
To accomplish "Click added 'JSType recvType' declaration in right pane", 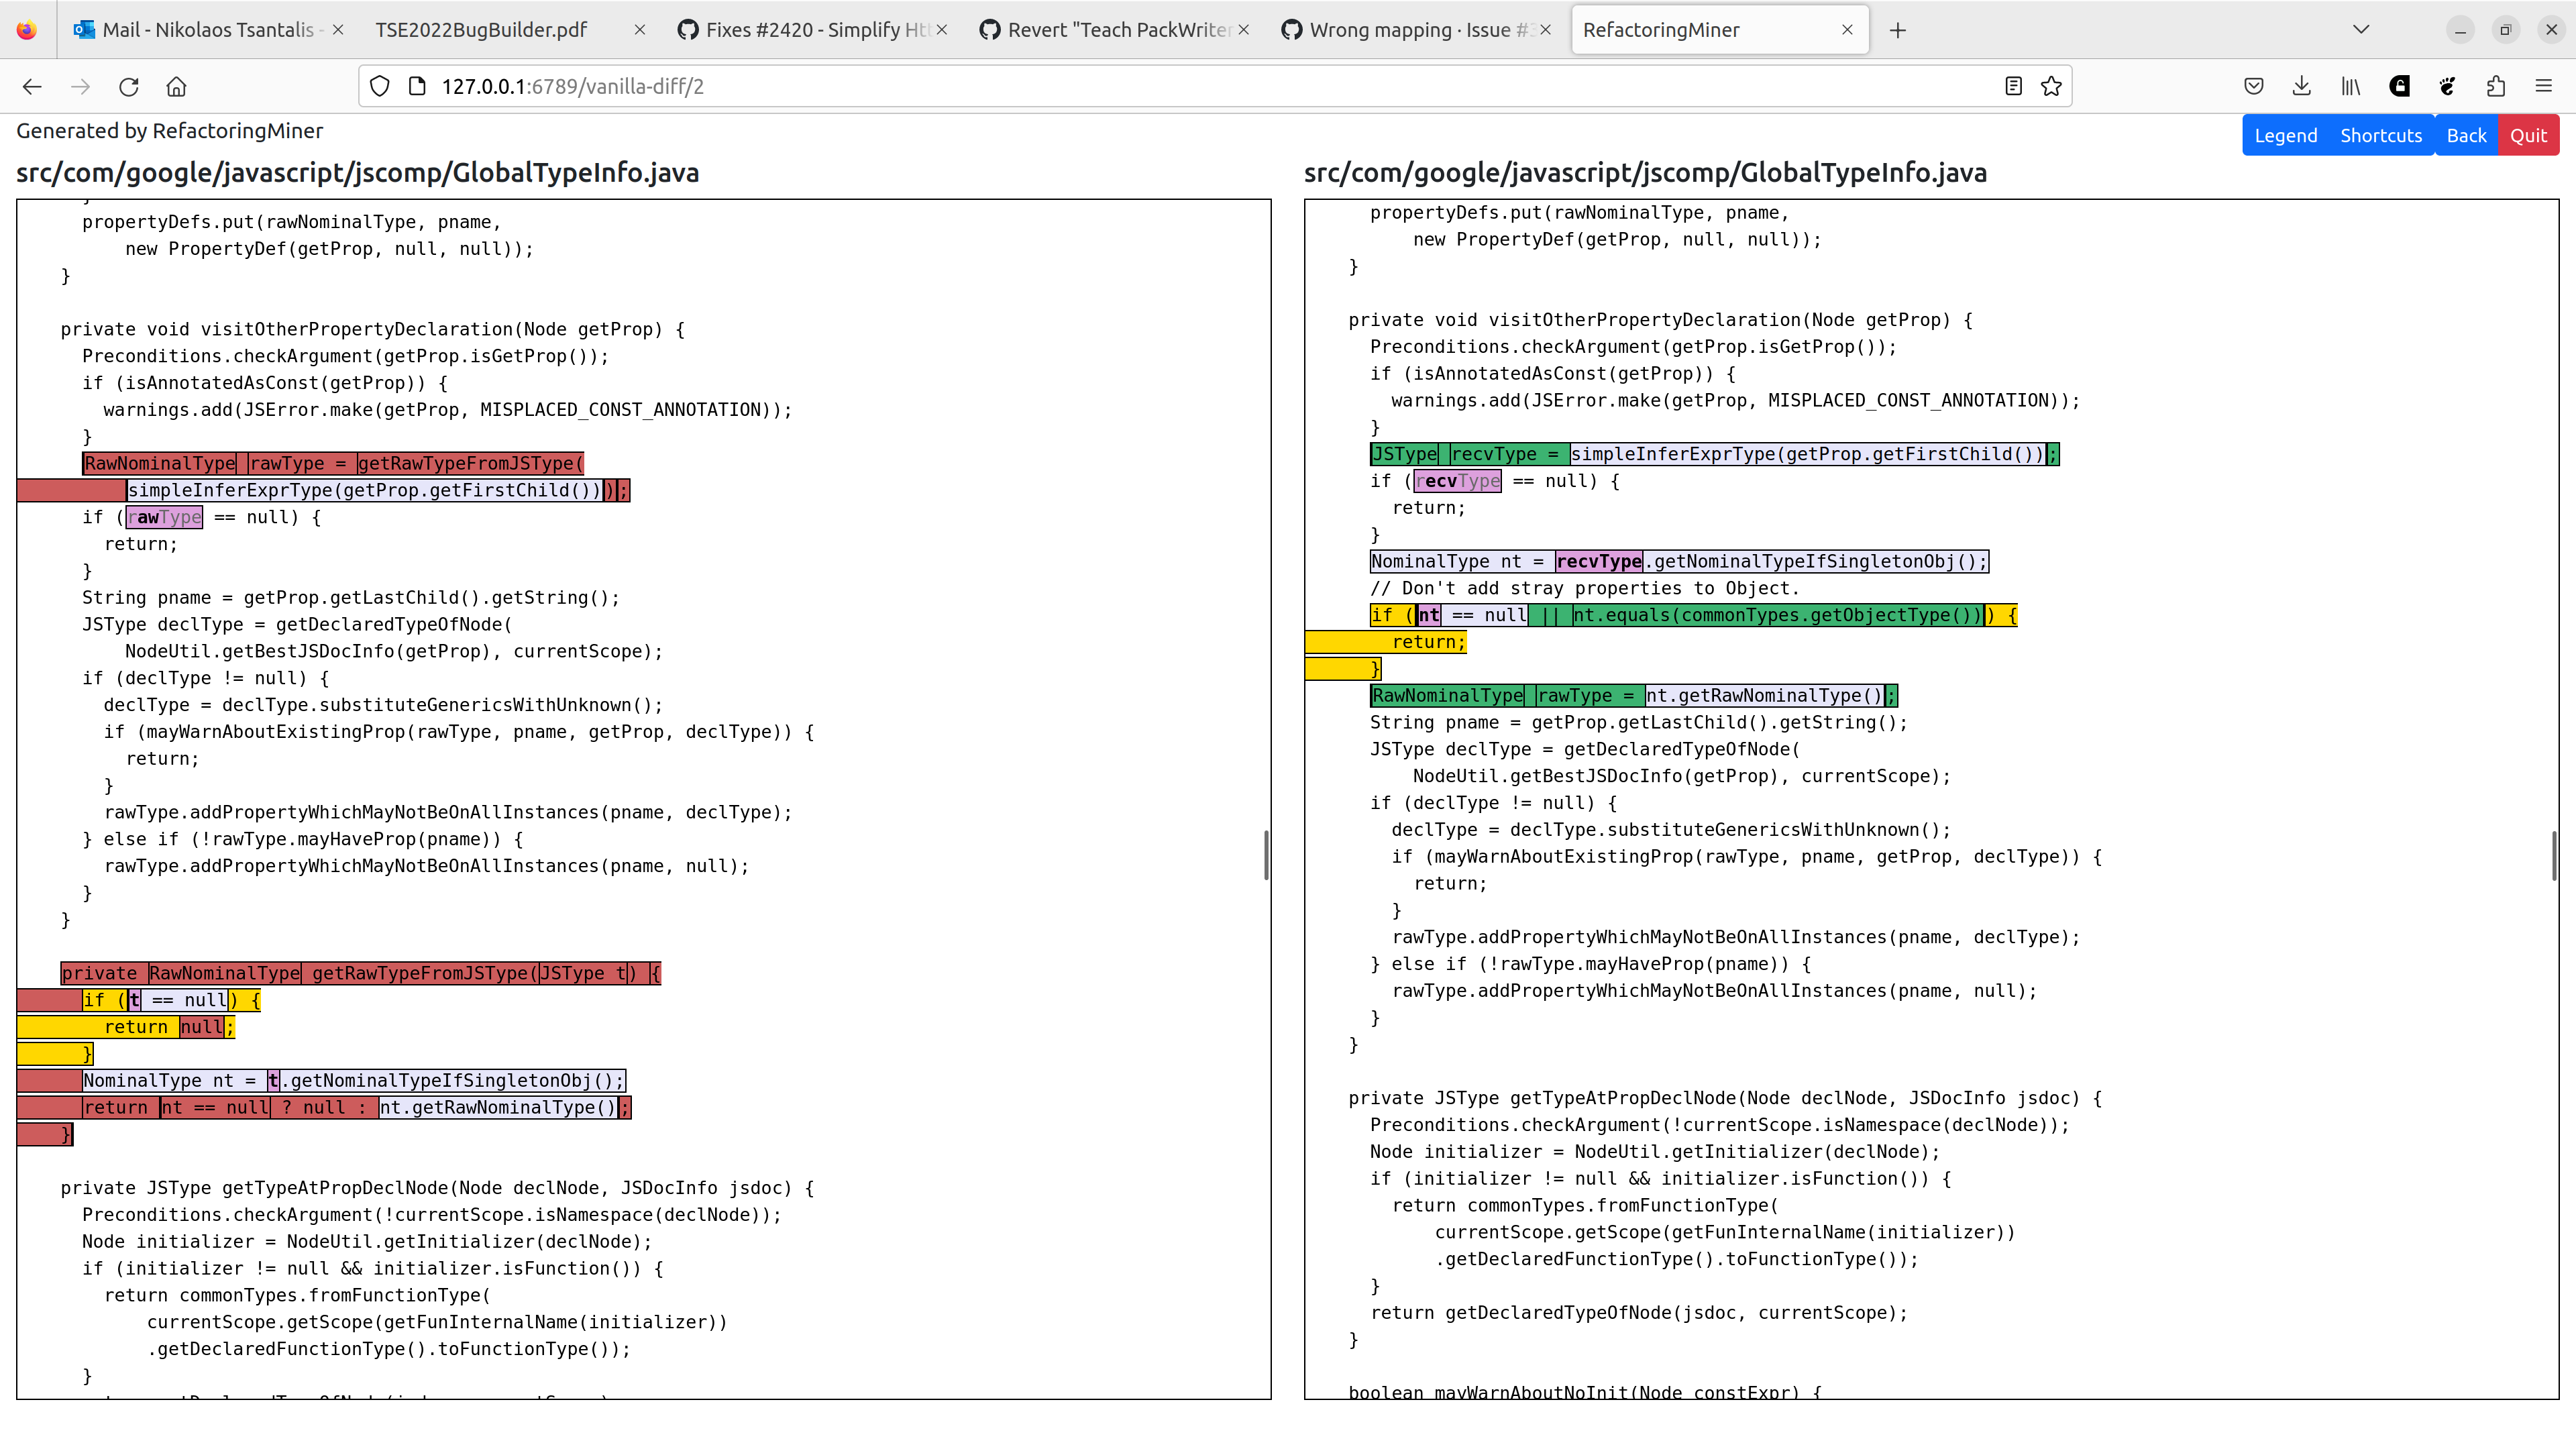I will point(1714,454).
